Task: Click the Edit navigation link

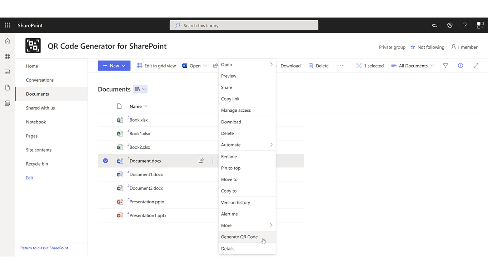Action: 30,178
